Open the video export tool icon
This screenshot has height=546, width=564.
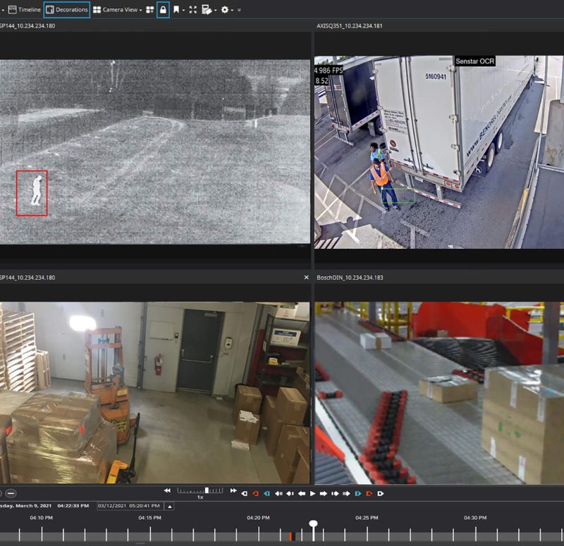tap(207, 10)
